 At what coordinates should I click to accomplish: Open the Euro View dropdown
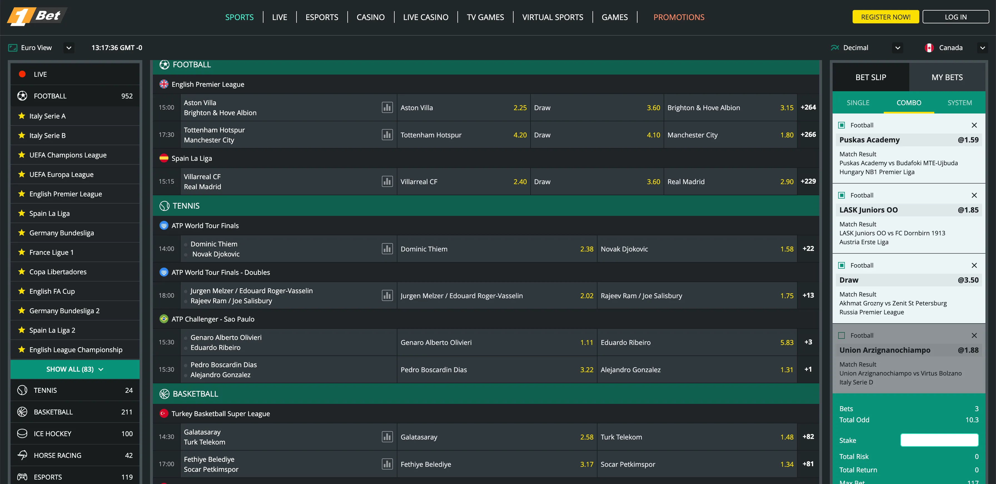click(69, 48)
